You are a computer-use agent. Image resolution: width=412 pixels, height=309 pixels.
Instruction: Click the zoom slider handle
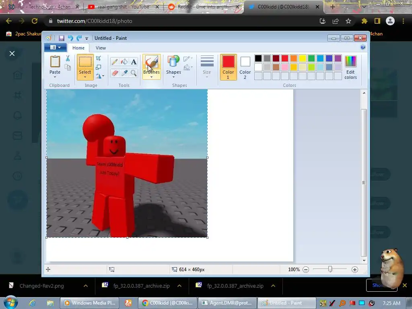click(x=330, y=269)
